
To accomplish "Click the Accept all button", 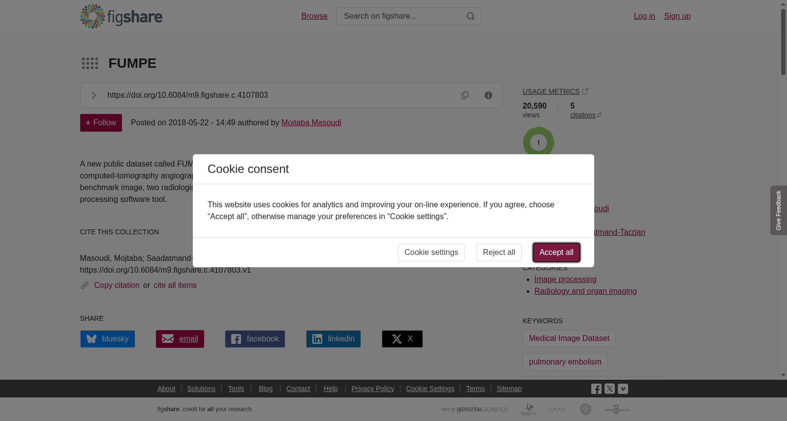I will point(556,253).
